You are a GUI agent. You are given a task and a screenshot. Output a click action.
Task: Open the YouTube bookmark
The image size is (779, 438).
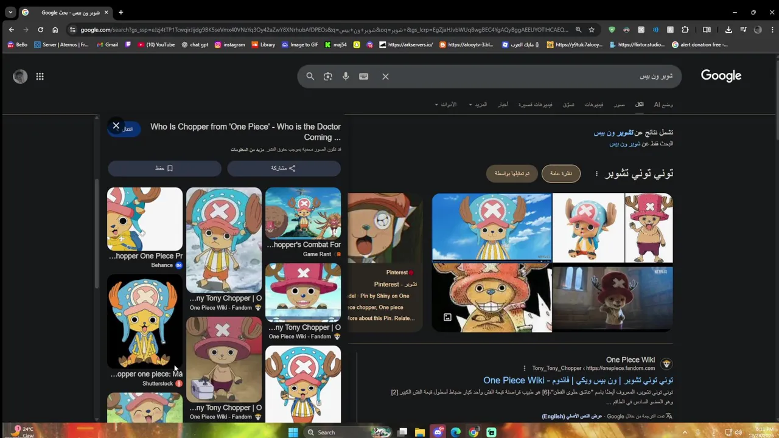pos(156,44)
